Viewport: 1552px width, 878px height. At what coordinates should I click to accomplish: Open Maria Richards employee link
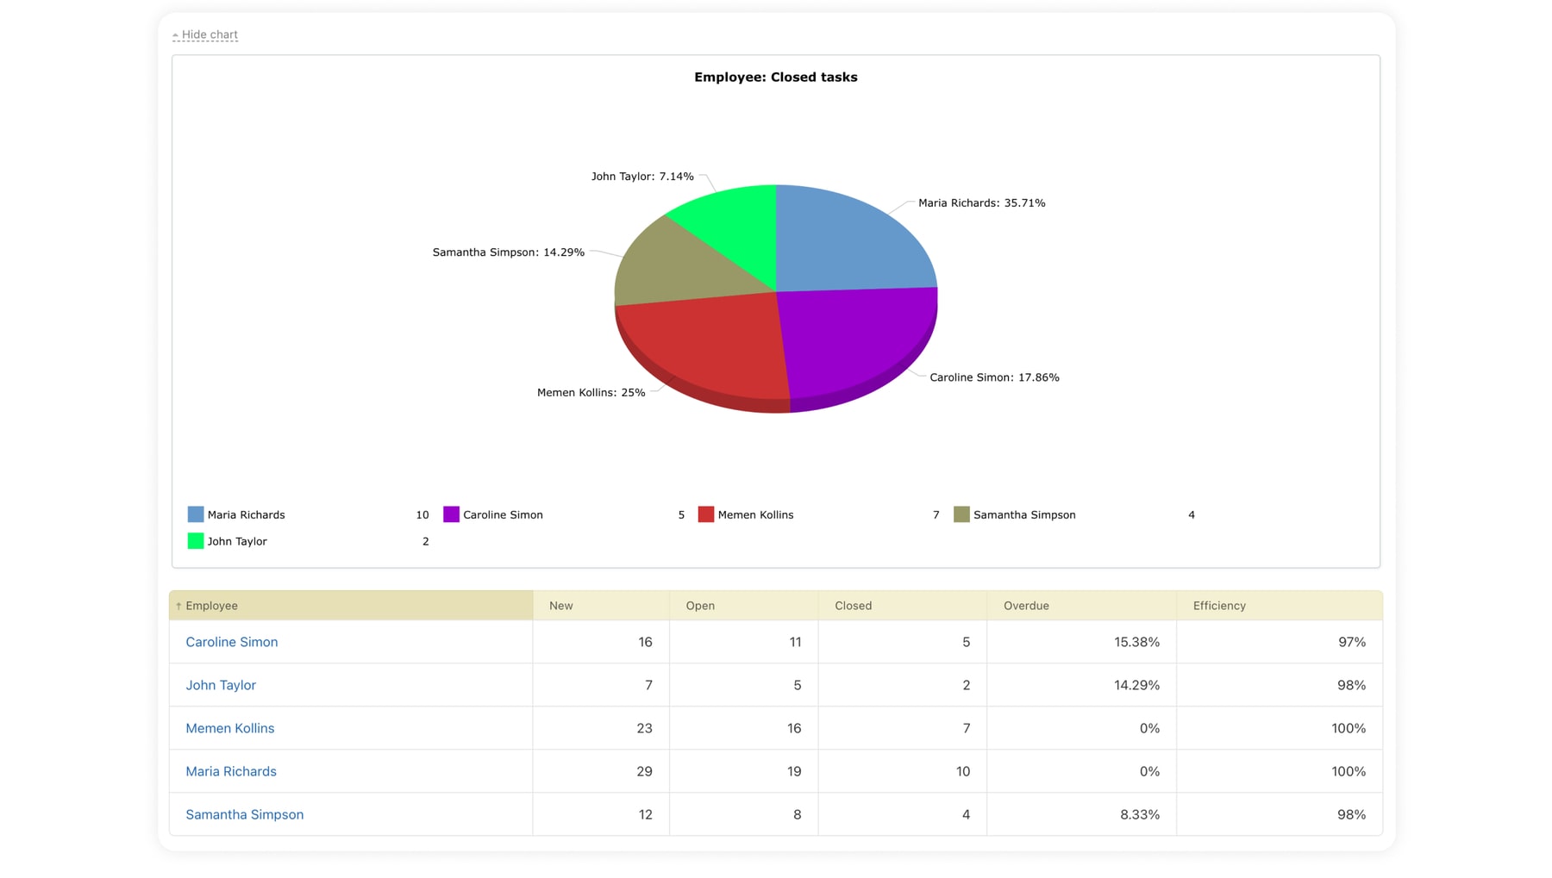pyautogui.click(x=231, y=771)
